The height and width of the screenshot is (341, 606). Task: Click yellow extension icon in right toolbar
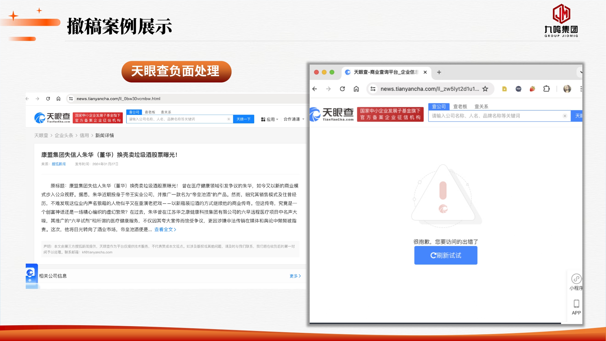click(504, 89)
